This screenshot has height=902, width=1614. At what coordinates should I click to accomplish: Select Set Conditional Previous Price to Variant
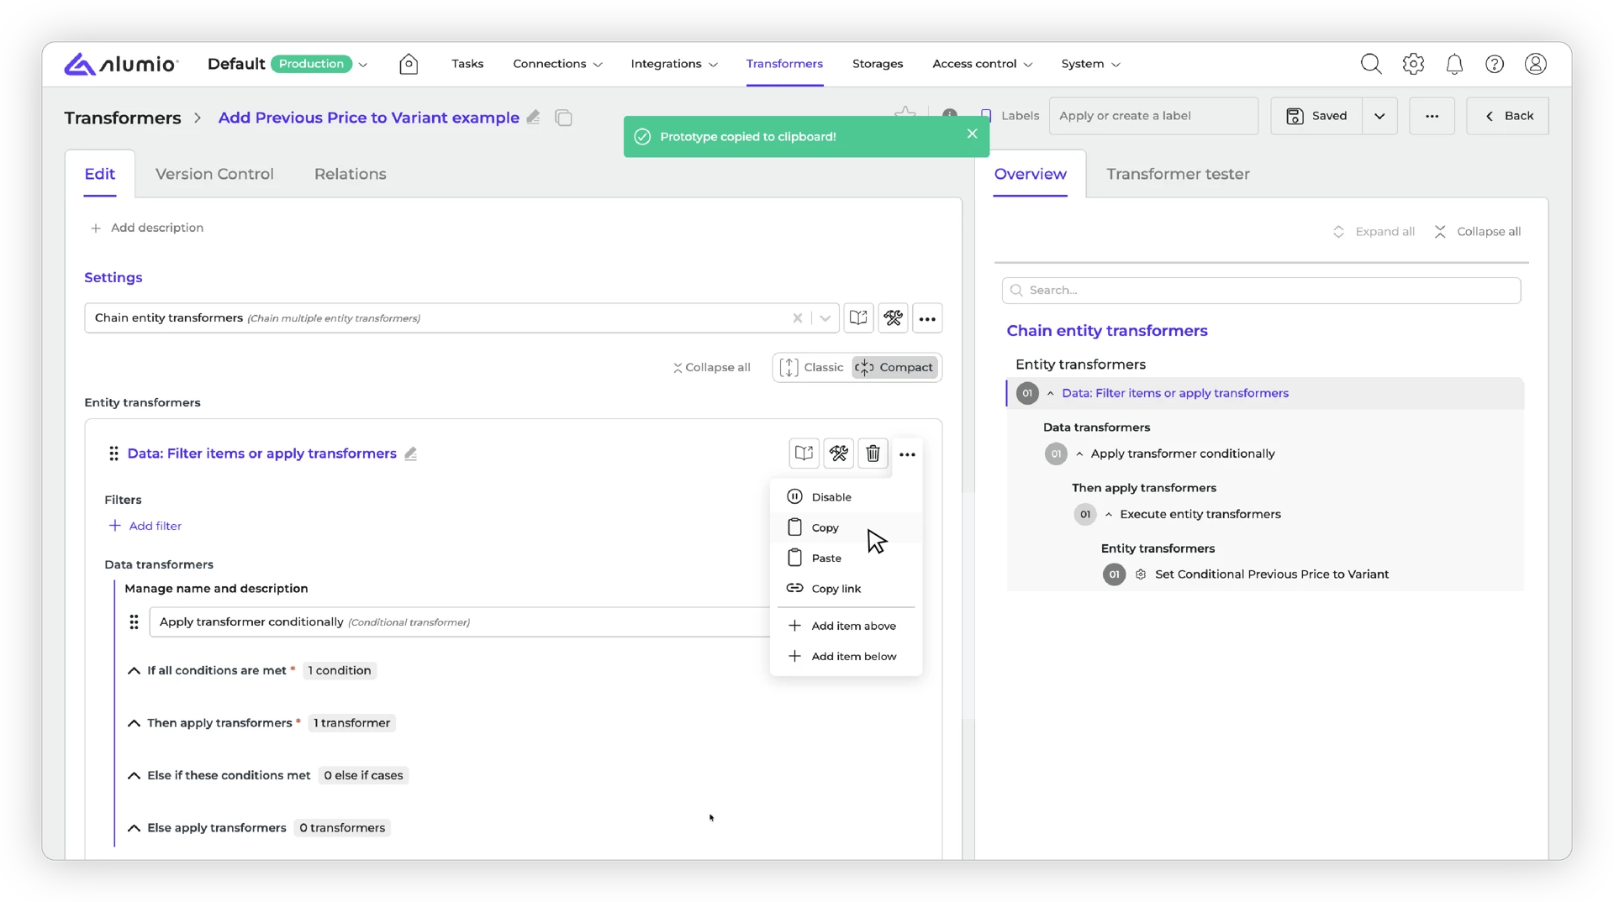pyautogui.click(x=1271, y=574)
